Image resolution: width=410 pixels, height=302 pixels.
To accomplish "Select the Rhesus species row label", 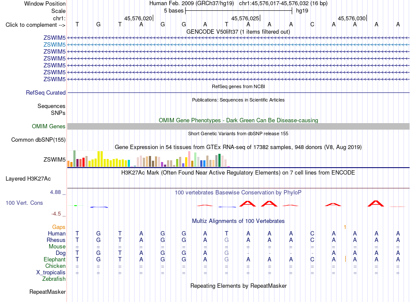I will coord(56,240).
